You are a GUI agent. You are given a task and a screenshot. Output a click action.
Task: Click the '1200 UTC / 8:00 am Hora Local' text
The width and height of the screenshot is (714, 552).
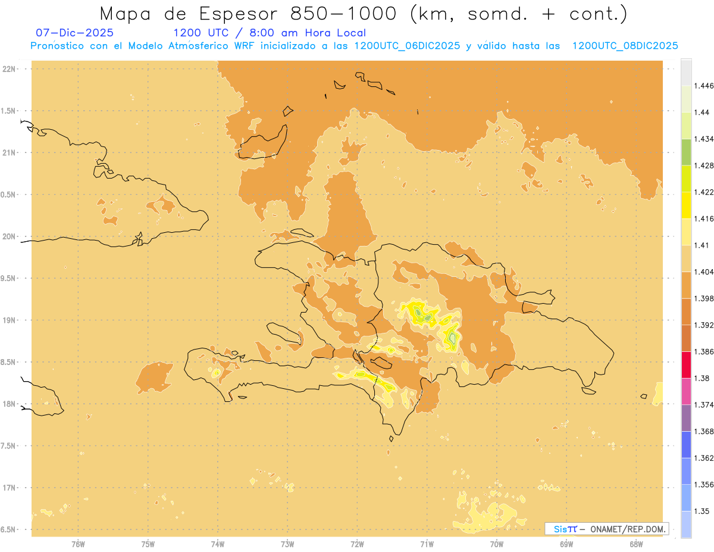[270, 33]
